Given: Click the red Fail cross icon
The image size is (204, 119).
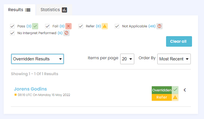Looking at the screenshot, I should [x=68, y=26].
